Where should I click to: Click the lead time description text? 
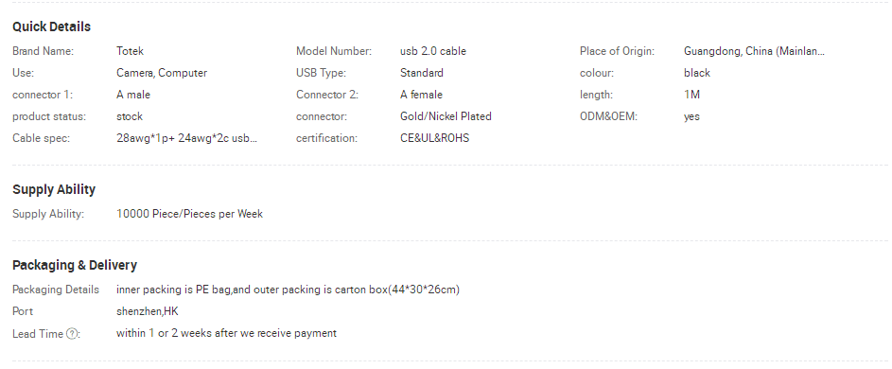(226, 333)
